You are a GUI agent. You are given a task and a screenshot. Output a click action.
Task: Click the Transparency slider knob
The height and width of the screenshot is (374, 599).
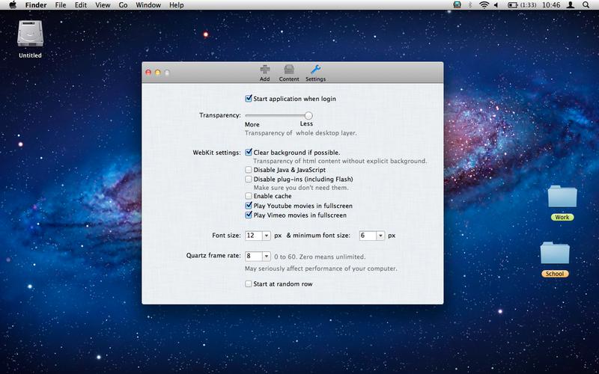click(x=308, y=115)
